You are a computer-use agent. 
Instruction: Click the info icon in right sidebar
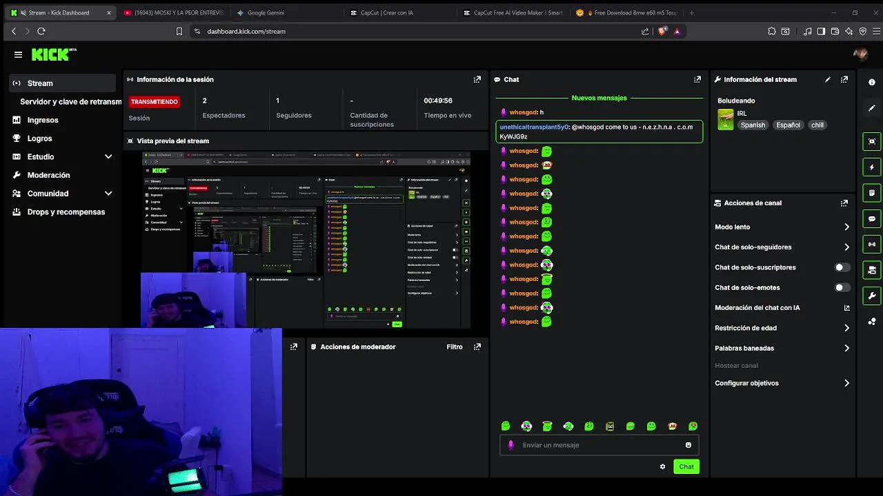point(872,81)
